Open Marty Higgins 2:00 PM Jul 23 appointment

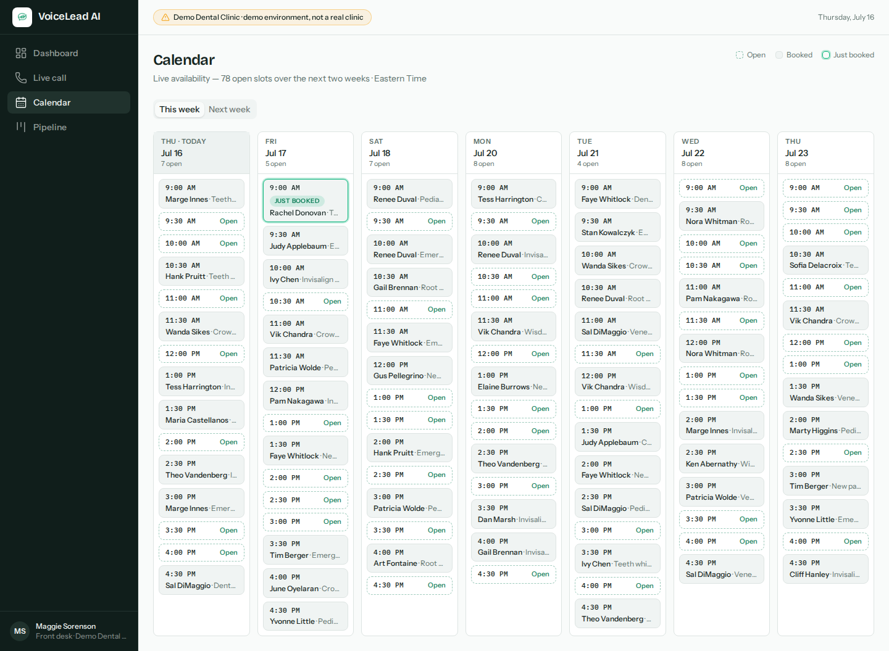pyautogui.click(x=825, y=425)
